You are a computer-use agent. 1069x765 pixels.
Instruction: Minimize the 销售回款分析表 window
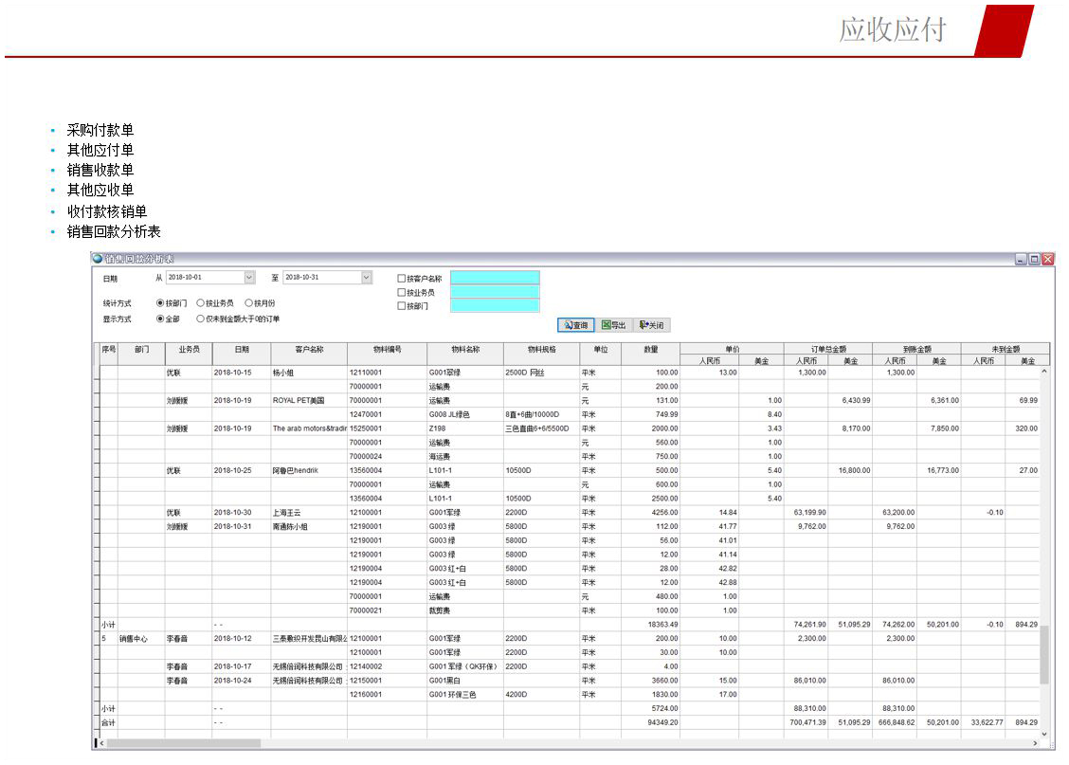[x=1021, y=260]
